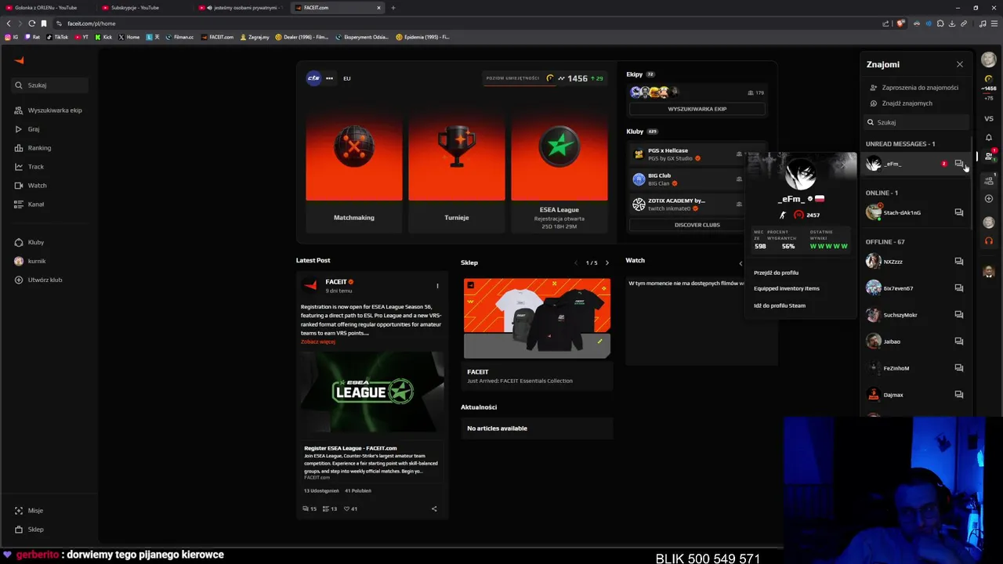Image resolution: width=1003 pixels, height=564 pixels.
Task: Open Zaproszenia do znajomości
Action: [914, 88]
